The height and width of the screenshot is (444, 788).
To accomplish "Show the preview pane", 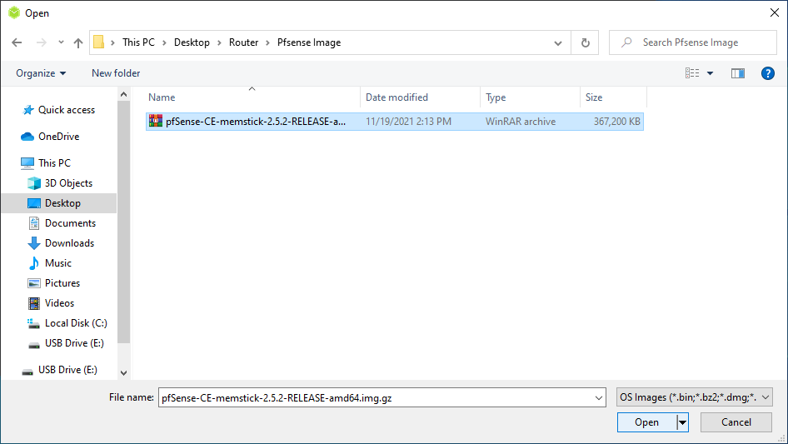I will point(738,73).
